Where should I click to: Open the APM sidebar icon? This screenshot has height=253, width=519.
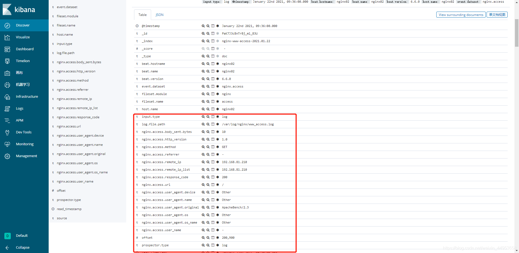7,120
